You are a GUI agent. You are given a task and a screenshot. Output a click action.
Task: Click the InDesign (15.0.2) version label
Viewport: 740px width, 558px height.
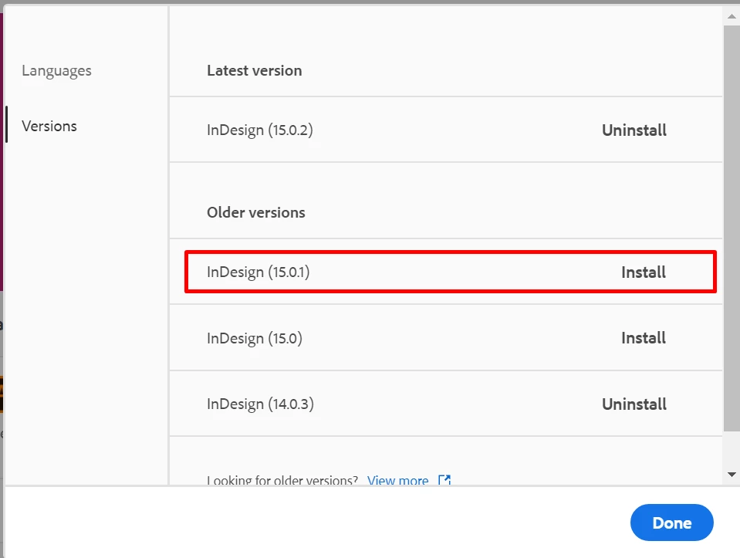pos(259,130)
